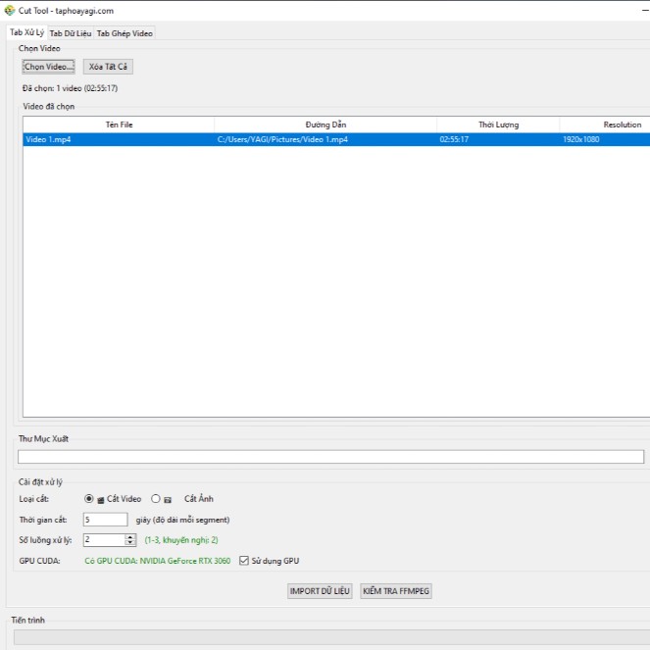
Task: Click the image icon beside Cắt Ảnh
Action: [168, 499]
